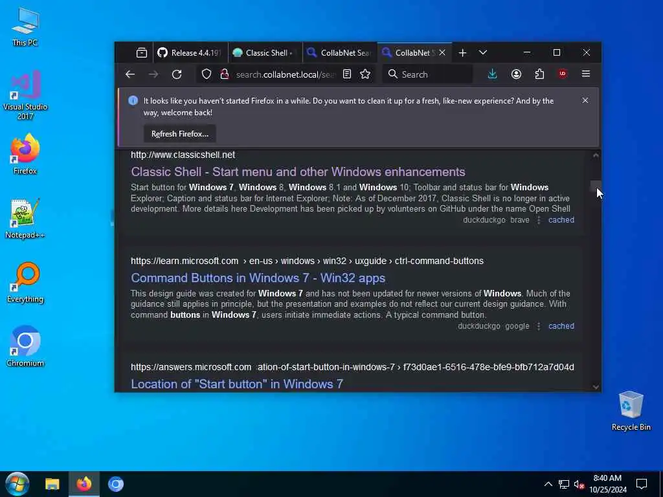The height and width of the screenshot is (497, 663).
Task: Bookmark this page with star icon
Action: pyautogui.click(x=365, y=74)
